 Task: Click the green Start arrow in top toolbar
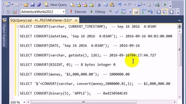[165, 5]
